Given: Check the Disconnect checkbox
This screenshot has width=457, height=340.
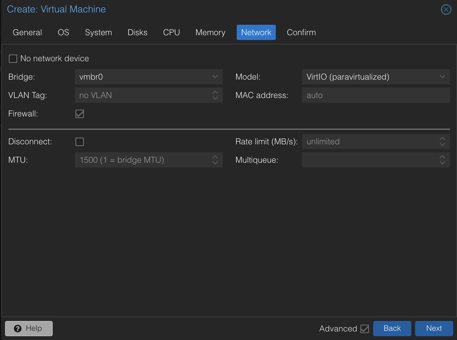Looking at the screenshot, I should tap(79, 142).
